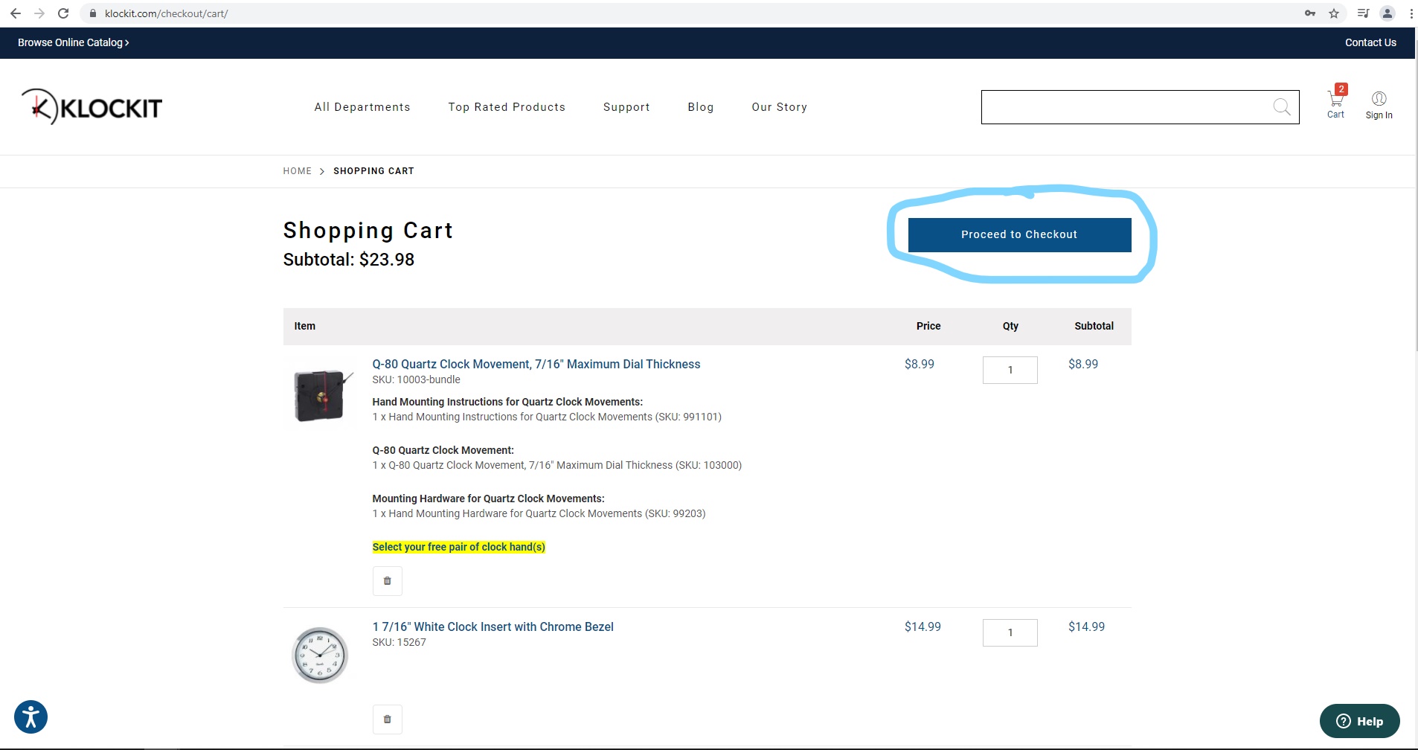The height and width of the screenshot is (750, 1418).
Task: Open White Clock Insert with Chrome Bezel link
Action: click(x=493, y=626)
